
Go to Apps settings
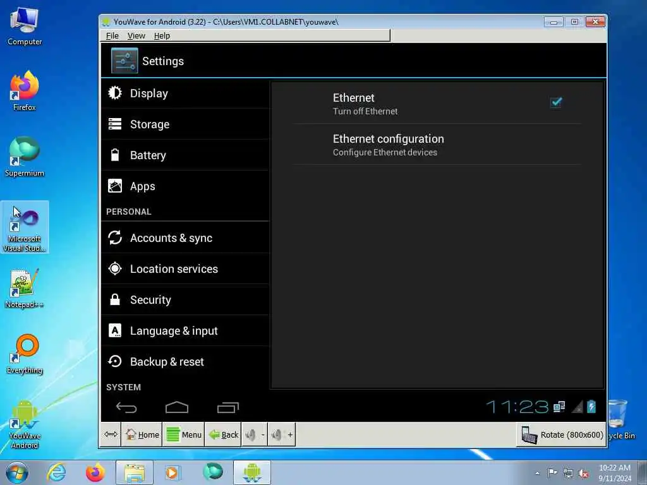pyautogui.click(x=185, y=186)
